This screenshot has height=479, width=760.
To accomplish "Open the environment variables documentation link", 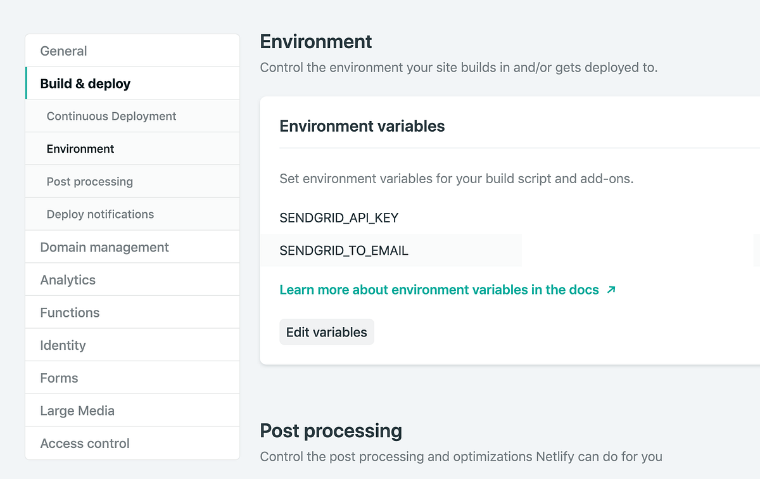I will [x=439, y=290].
